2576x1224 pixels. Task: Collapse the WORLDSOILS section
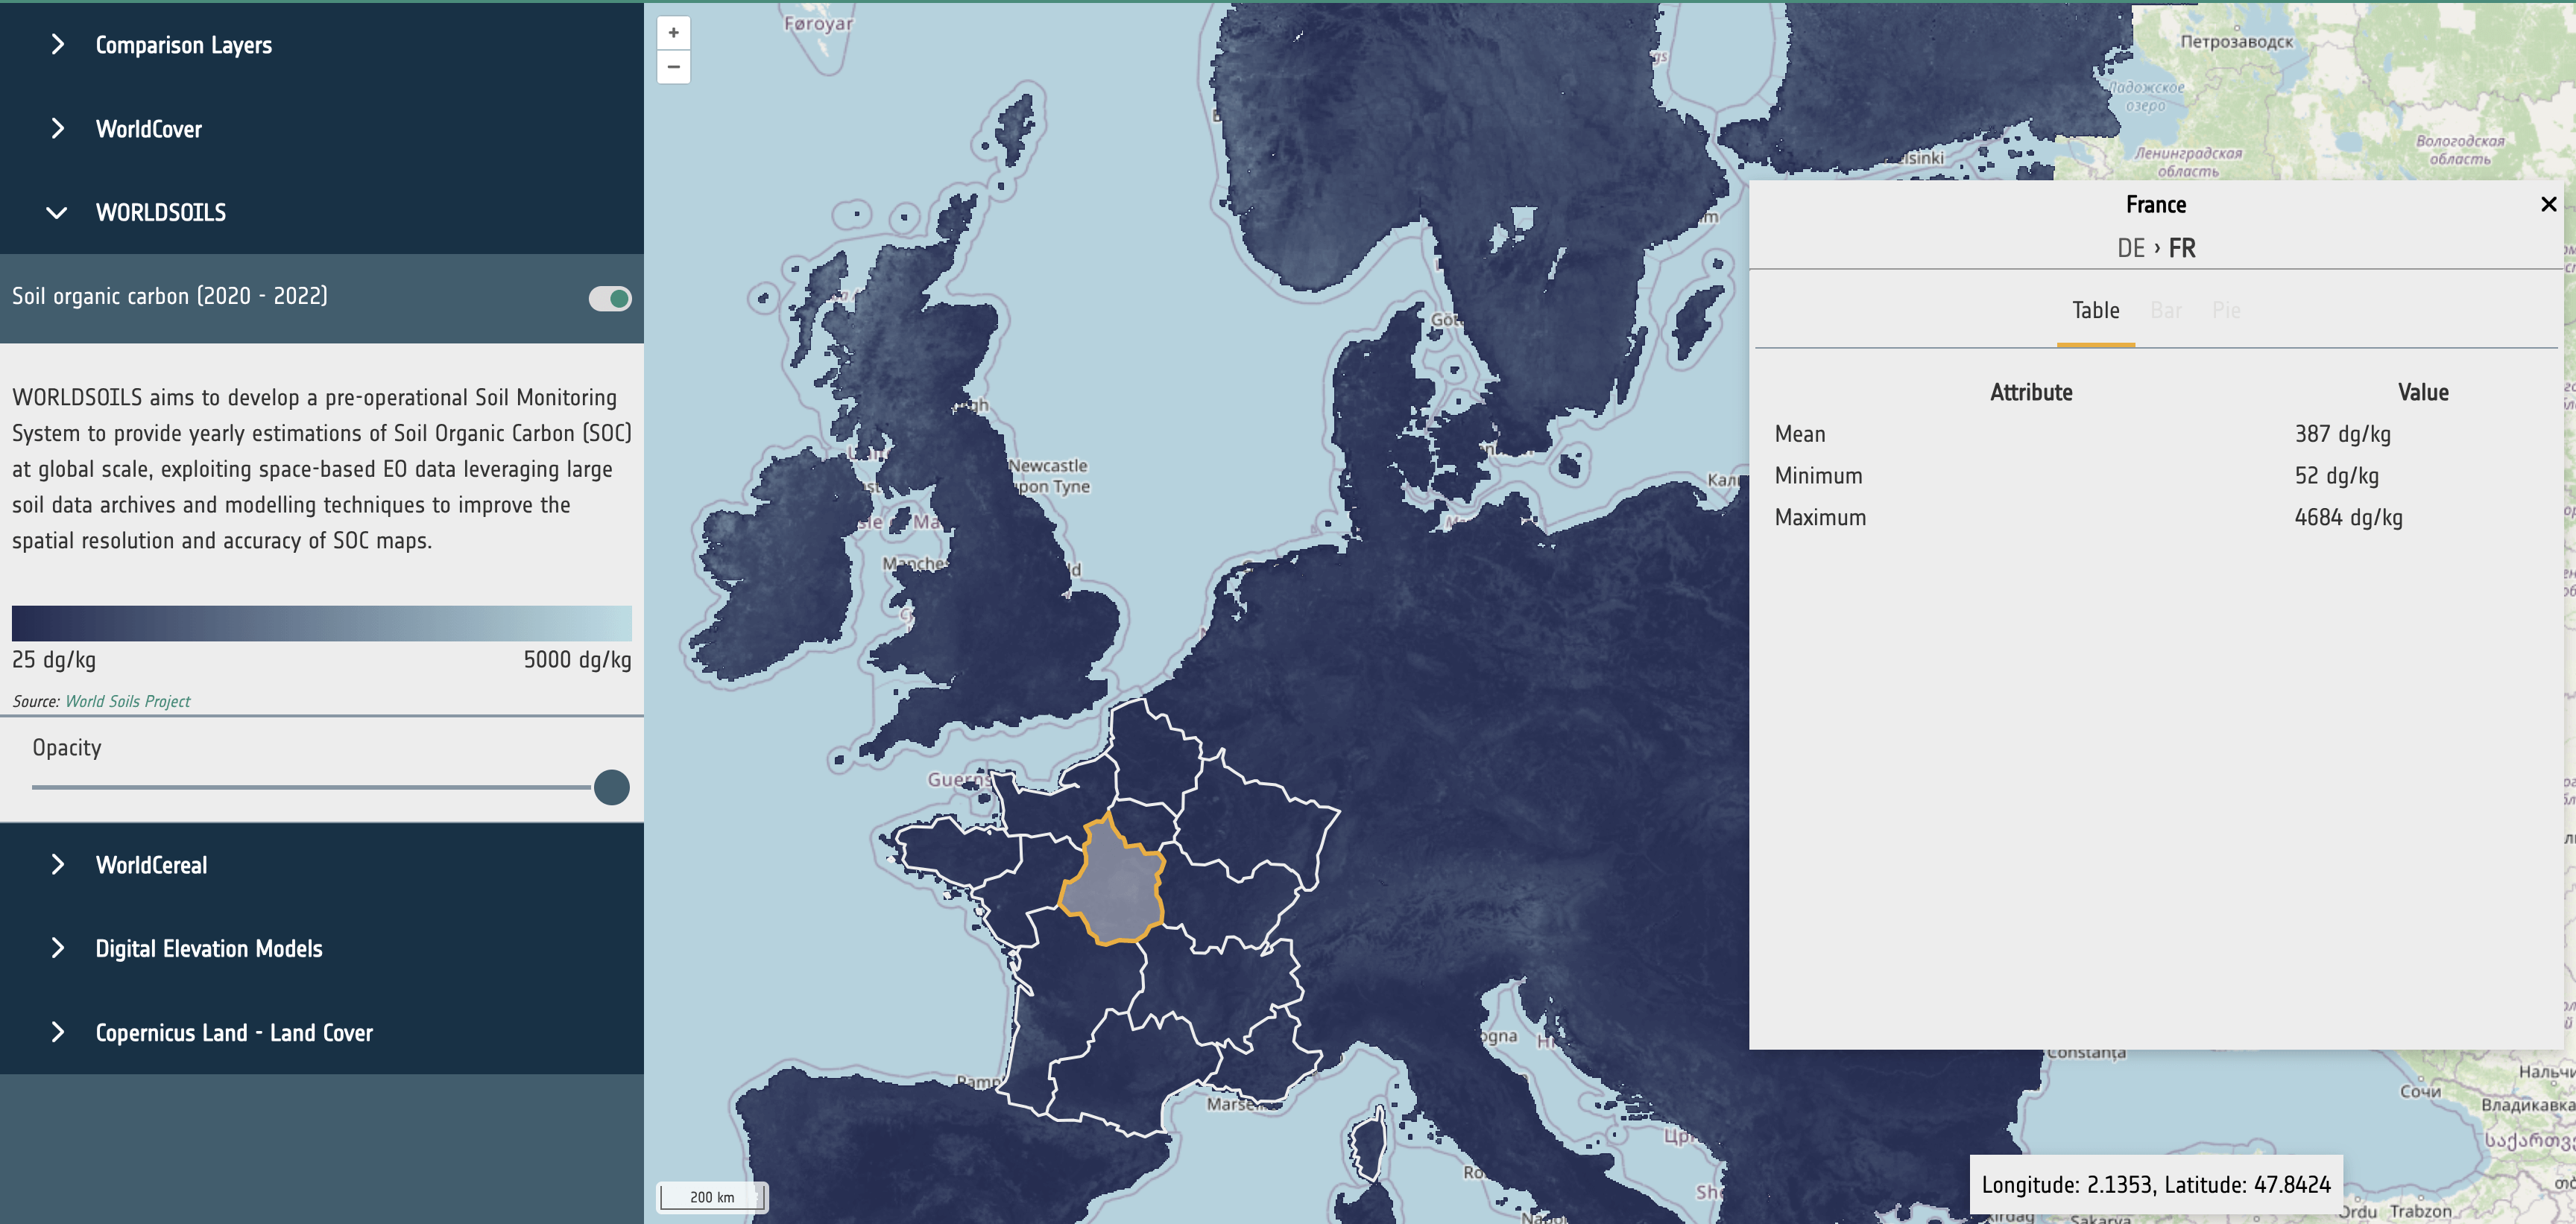(160, 213)
